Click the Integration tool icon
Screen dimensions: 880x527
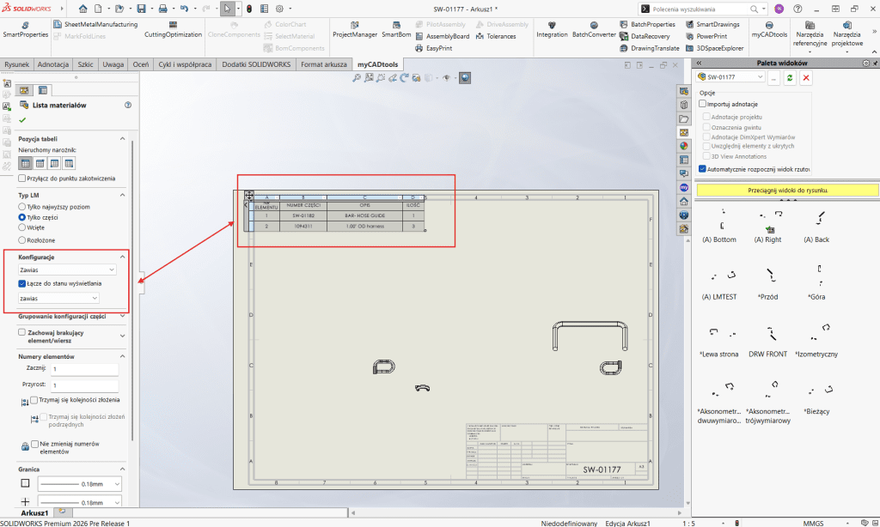point(552,25)
